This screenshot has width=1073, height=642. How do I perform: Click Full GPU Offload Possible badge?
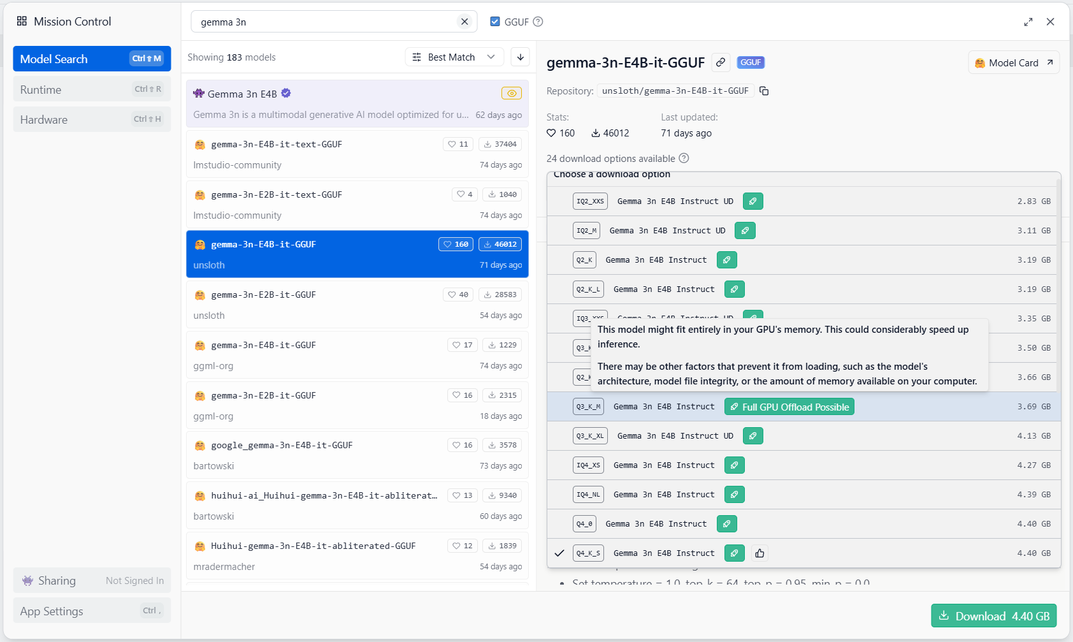[x=789, y=407]
